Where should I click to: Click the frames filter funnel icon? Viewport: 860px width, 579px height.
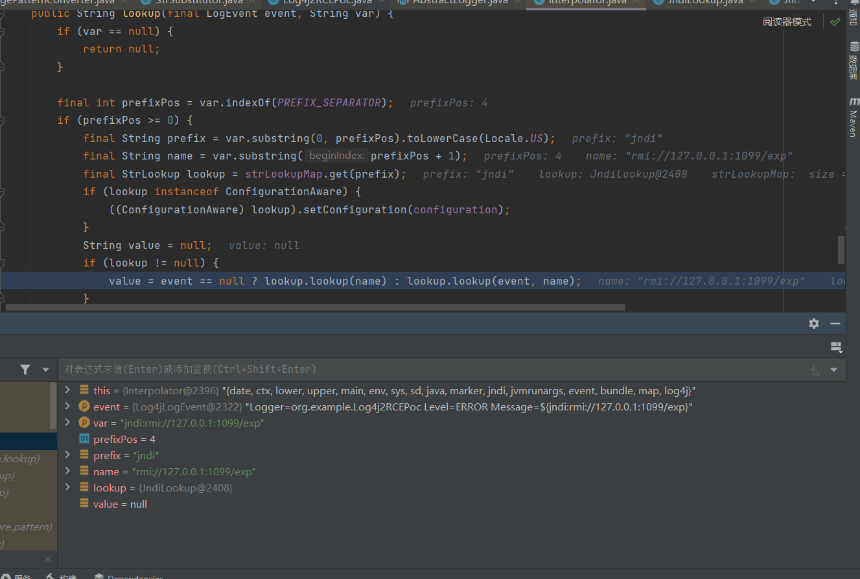point(25,370)
